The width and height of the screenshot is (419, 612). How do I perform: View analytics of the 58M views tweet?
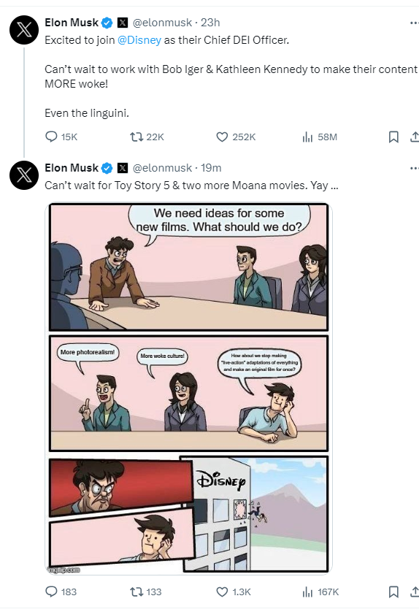(320, 137)
